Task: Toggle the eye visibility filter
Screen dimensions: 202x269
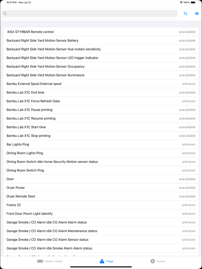Action: 197,14
